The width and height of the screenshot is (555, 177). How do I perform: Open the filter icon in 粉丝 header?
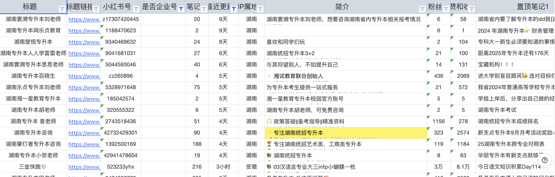pyautogui.click(x=445, y=9)
